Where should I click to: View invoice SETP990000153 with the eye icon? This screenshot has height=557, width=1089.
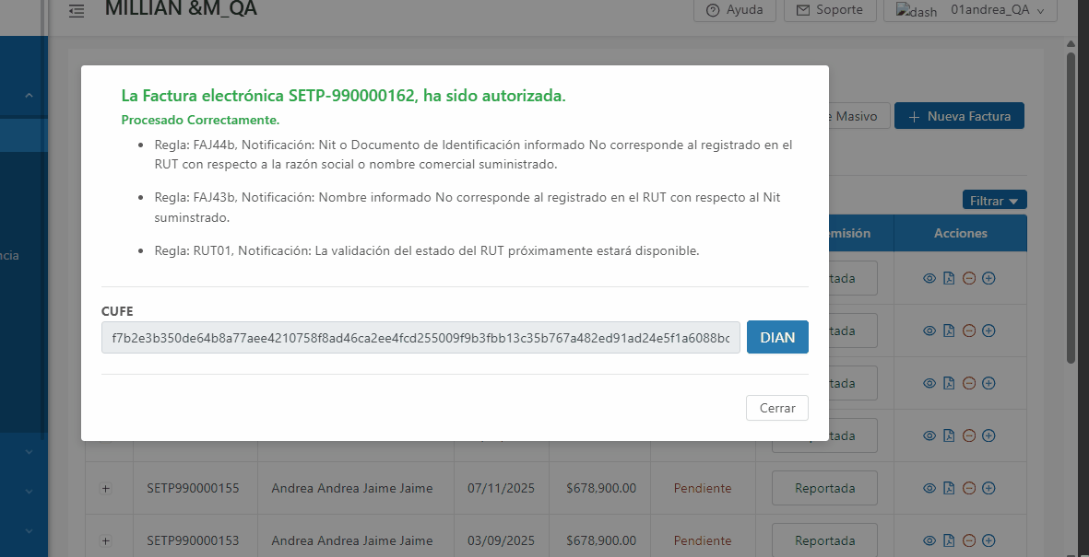click(x=929, y=540)
